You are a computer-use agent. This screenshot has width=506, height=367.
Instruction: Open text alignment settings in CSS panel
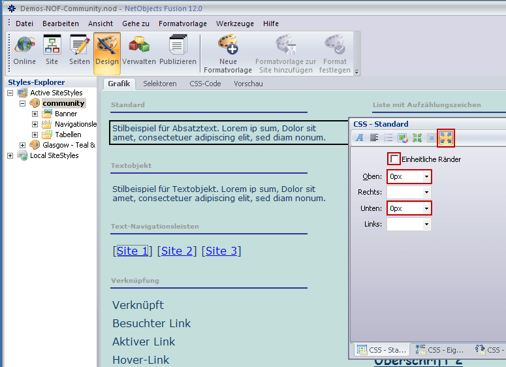click(x=374, y=138)
